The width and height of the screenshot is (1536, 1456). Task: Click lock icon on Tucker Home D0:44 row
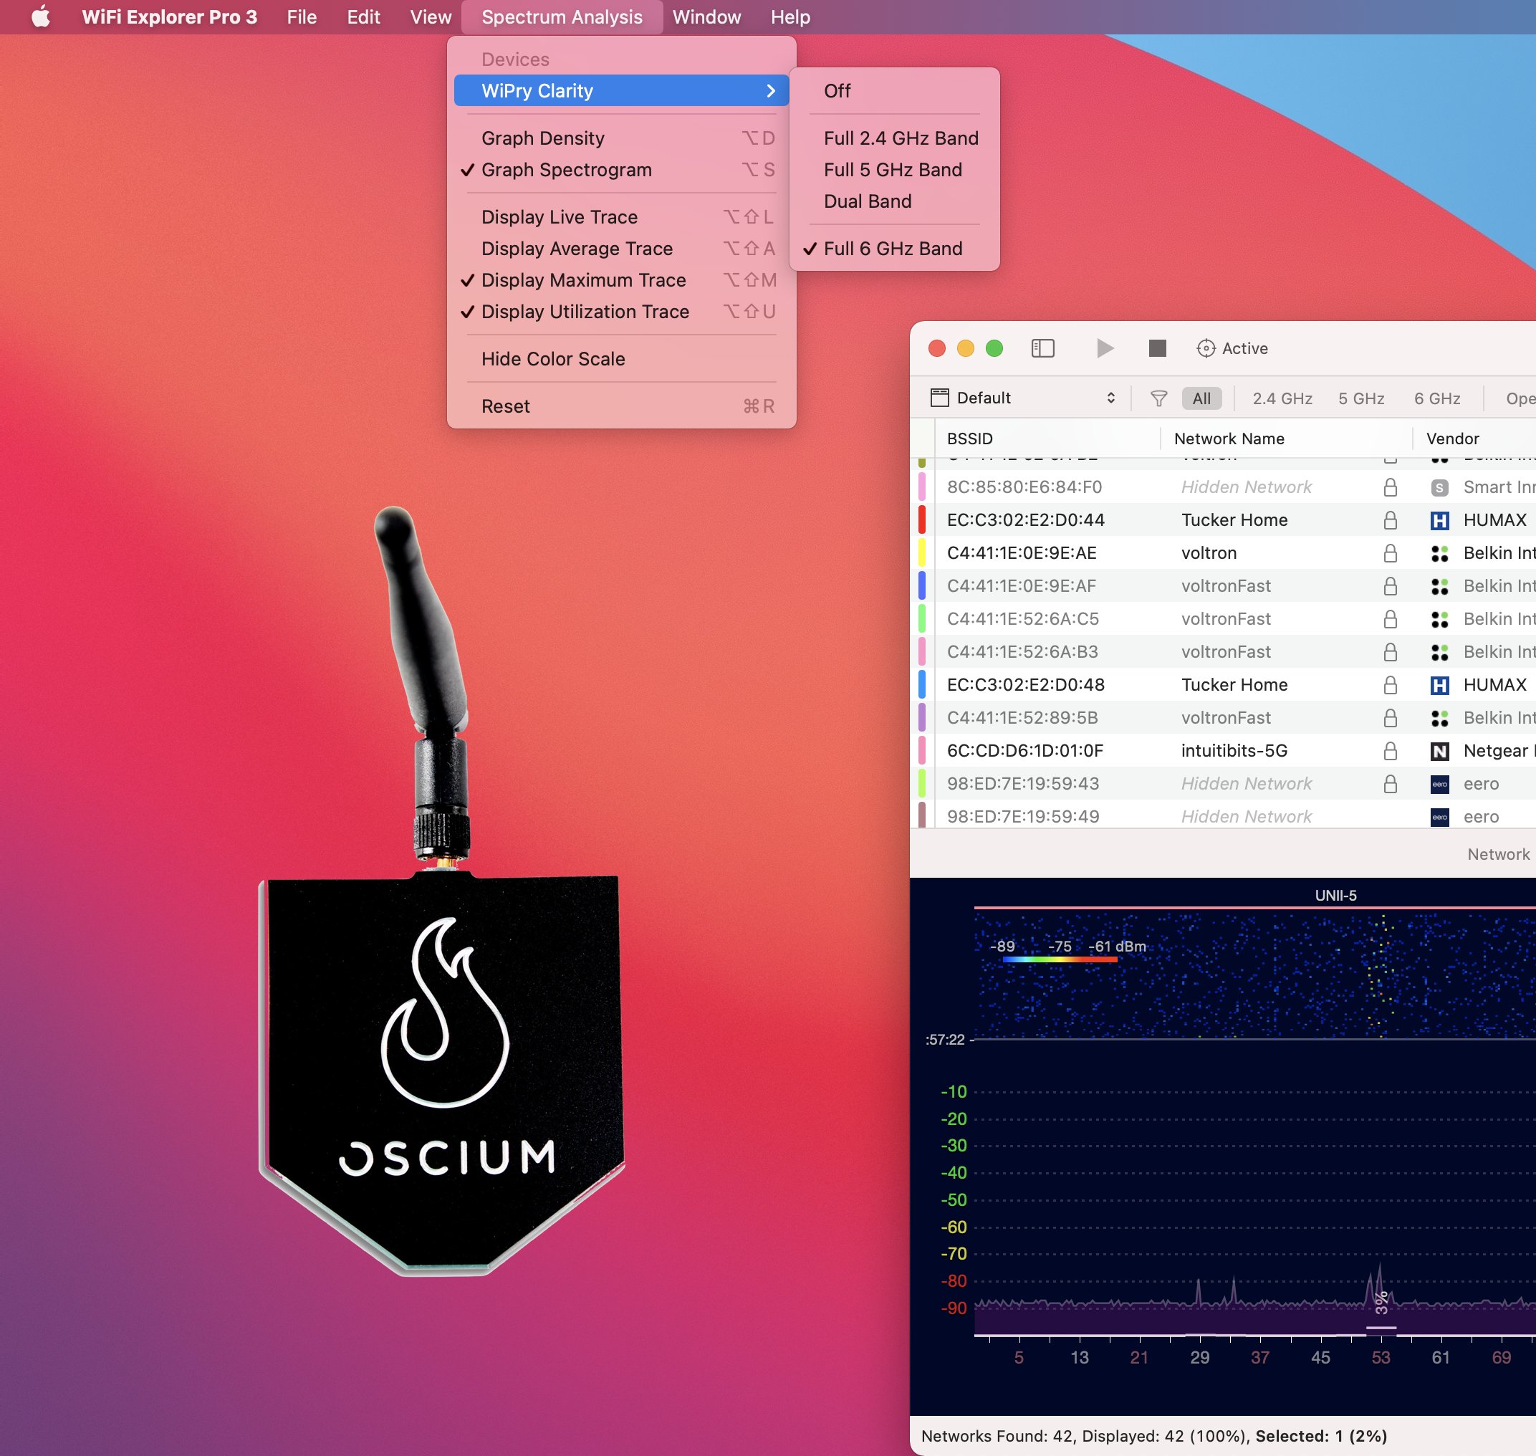(1390, 520)
